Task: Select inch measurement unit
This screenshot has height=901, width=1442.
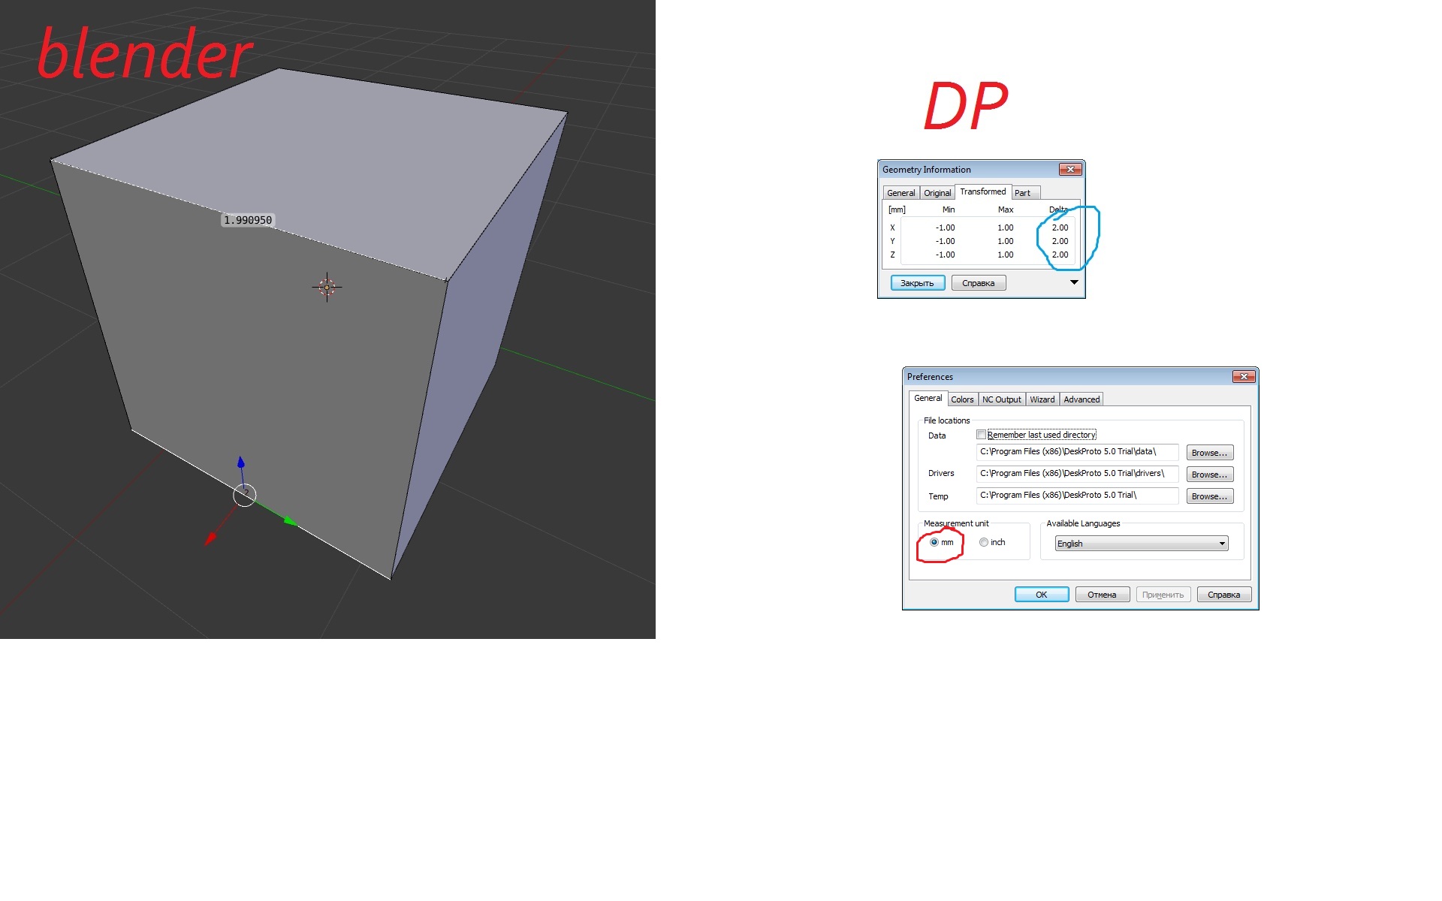Action: [984, 542]
